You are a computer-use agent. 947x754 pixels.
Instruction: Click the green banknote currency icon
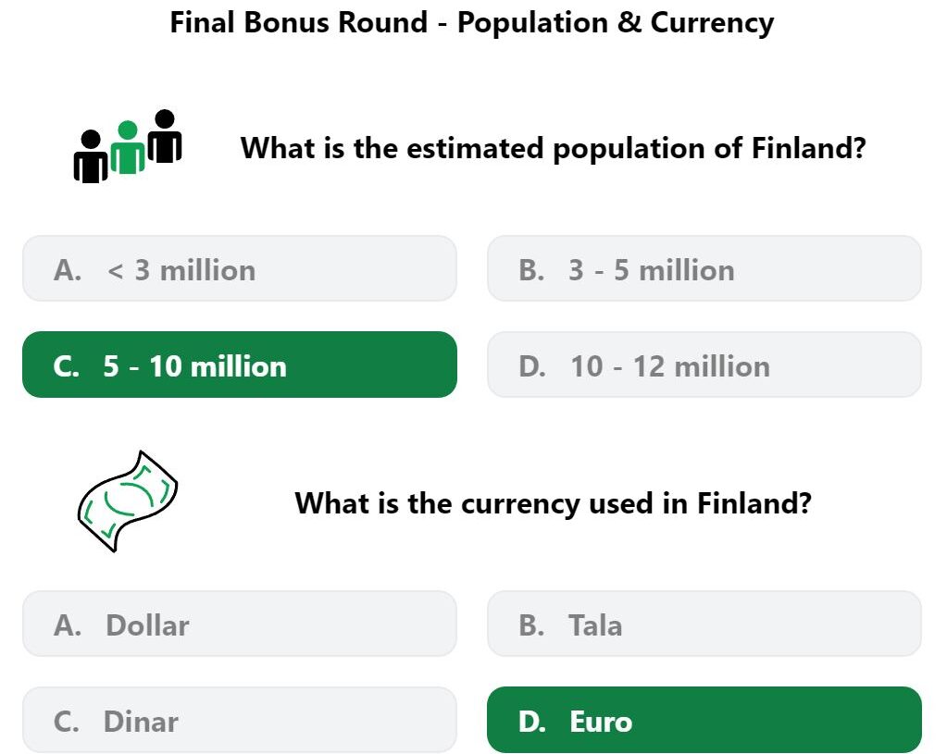tap(128, 501)
